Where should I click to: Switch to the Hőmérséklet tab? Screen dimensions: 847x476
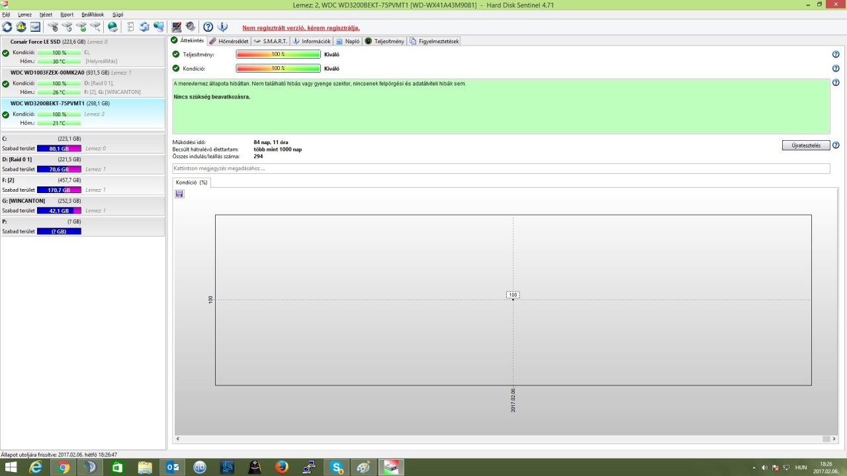click(229, 41)
